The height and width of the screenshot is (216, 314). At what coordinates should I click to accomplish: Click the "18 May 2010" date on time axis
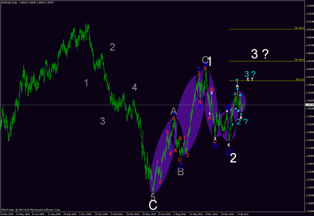[149, 214]
